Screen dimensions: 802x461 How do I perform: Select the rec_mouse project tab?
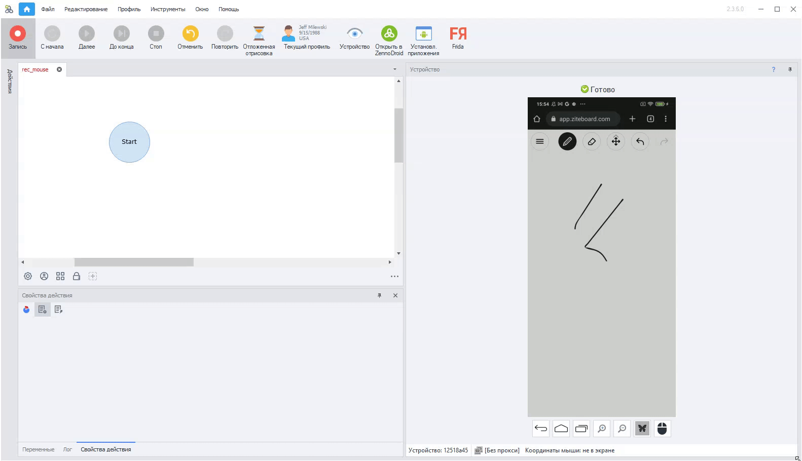(35, 69)
